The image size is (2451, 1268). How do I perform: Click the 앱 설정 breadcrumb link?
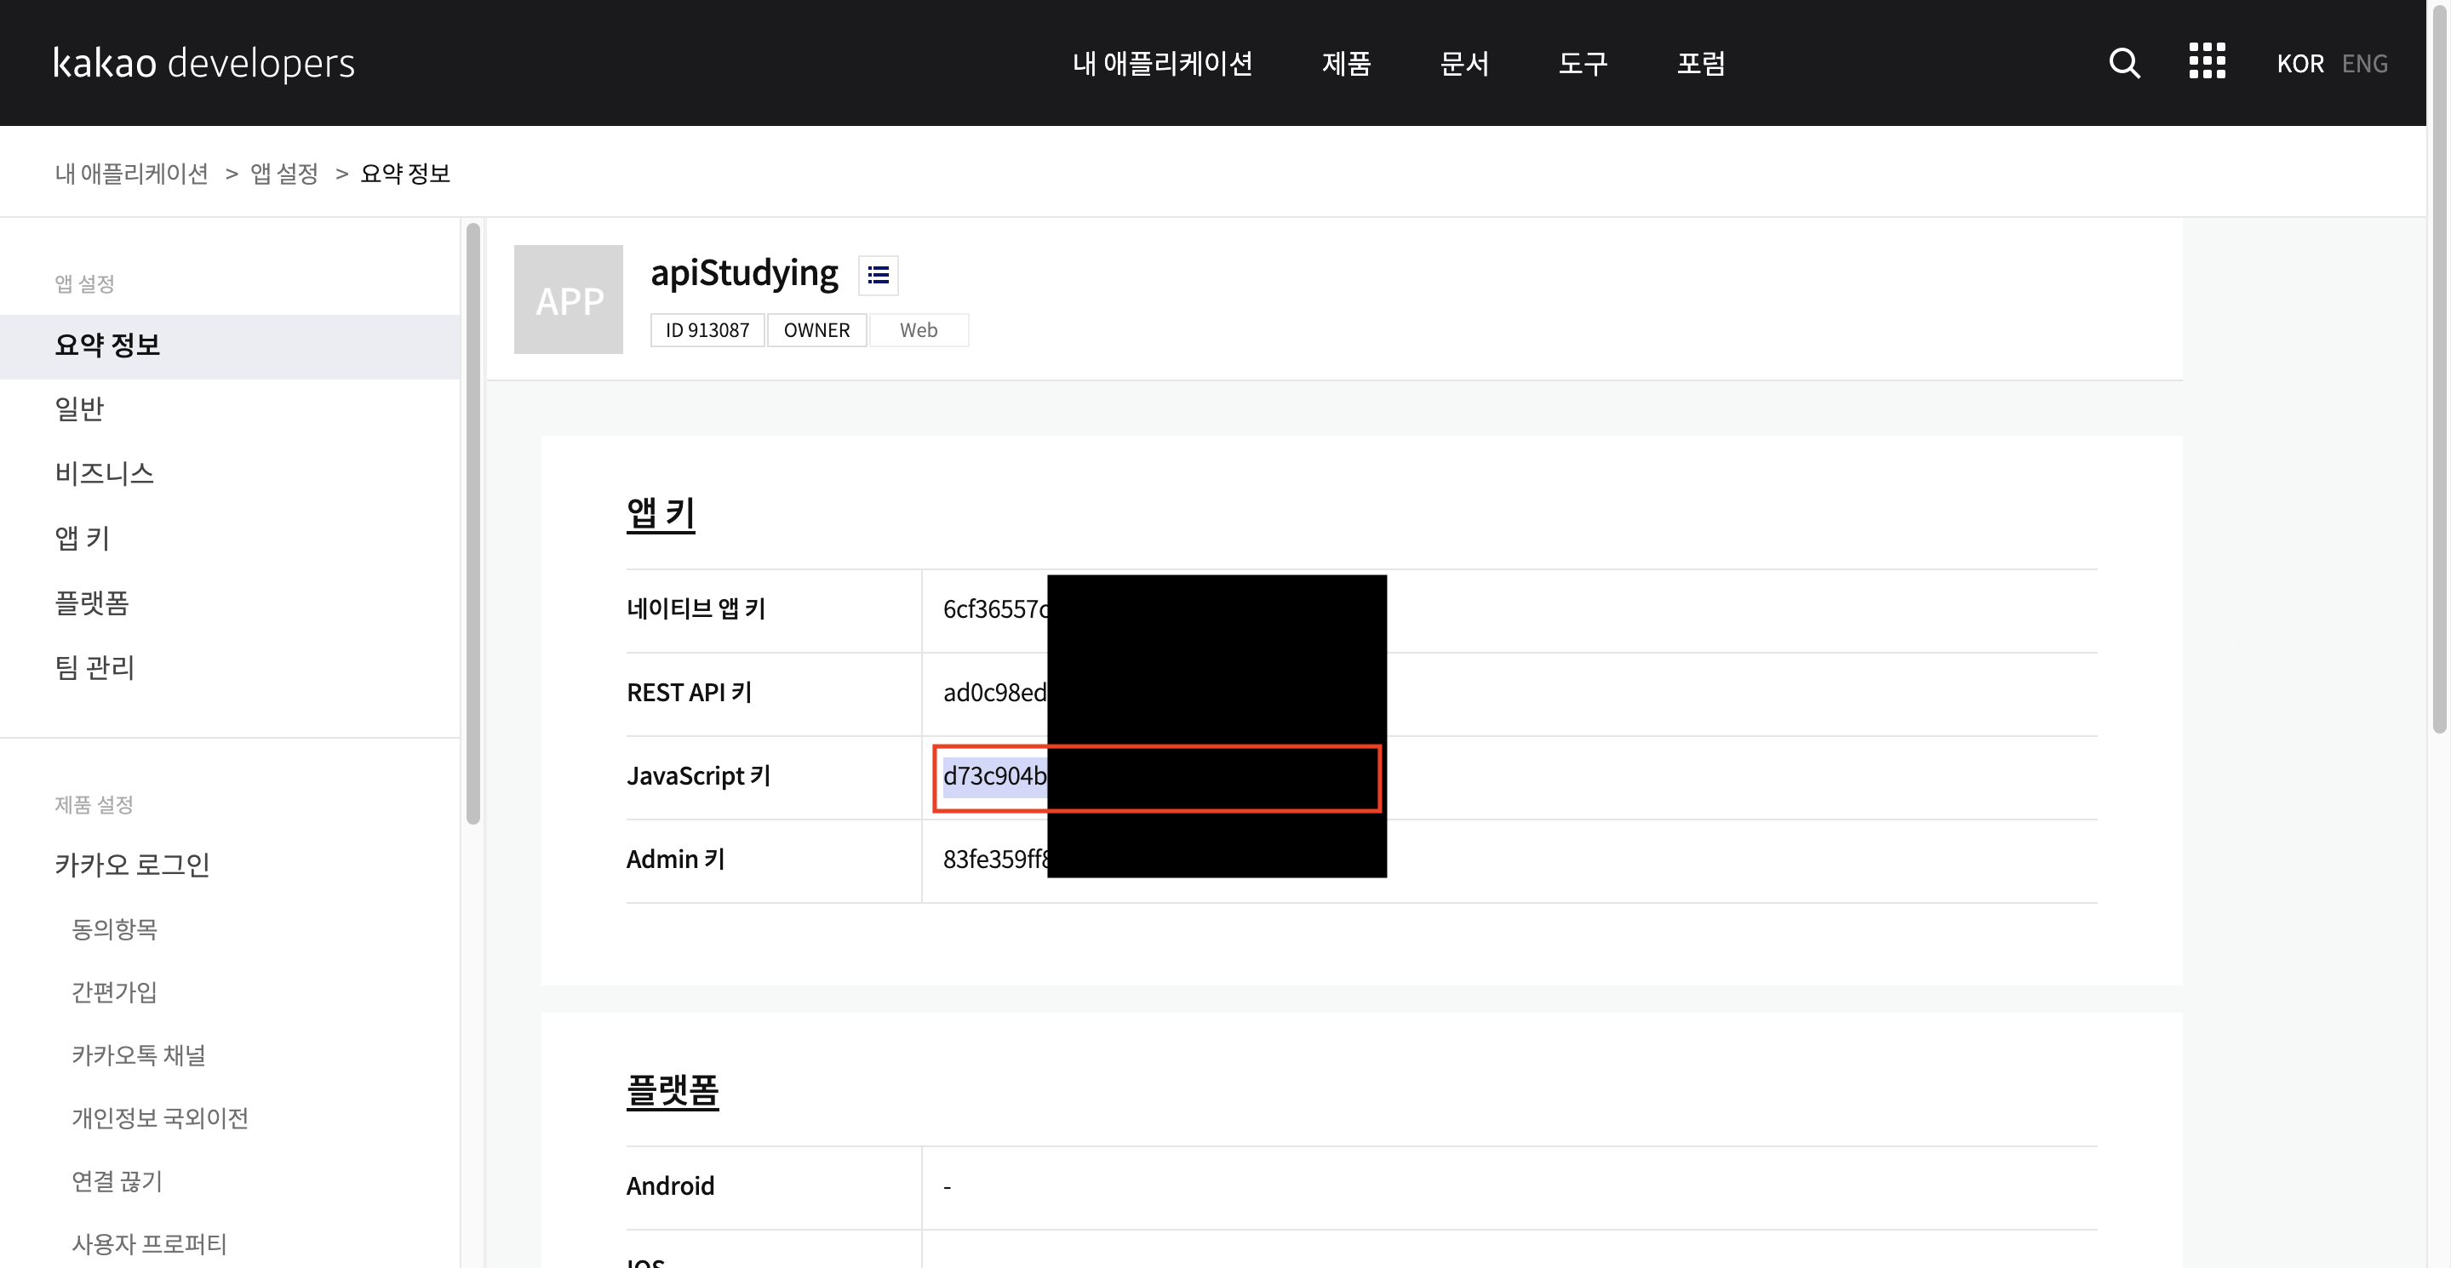[x=283, y=173]
